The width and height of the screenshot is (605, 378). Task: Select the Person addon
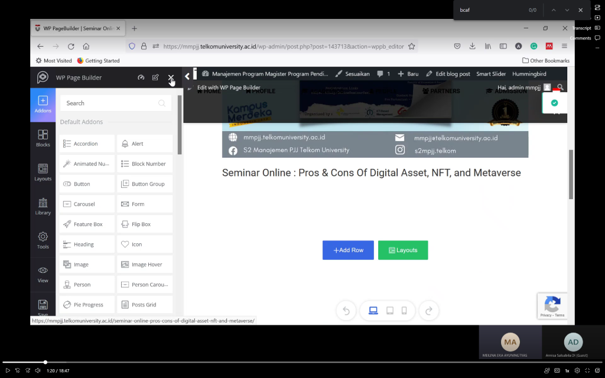(x=87, y=284)
